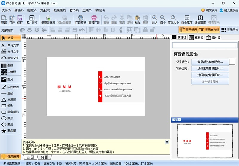Open the 名片尺寸 card size tool
This screenshot has width=239, height=166.
coord(32,19)
